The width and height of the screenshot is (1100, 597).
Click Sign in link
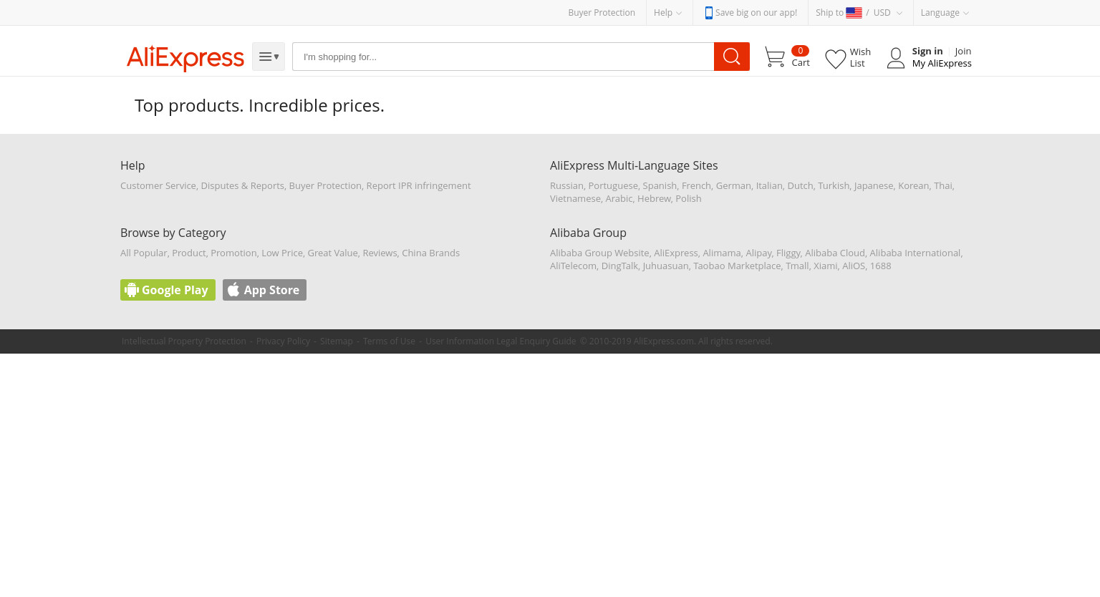pyautogui.click(x=927, y=52)
